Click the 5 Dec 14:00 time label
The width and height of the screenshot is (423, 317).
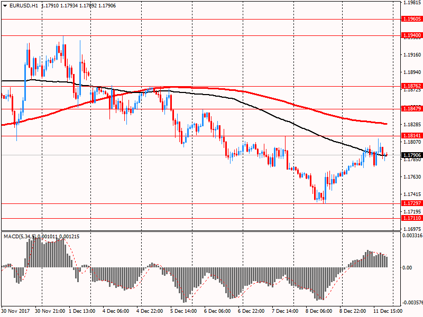tap(183, 311)
